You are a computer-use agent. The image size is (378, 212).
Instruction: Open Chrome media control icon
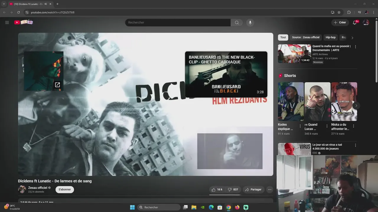tap(359, 12)
